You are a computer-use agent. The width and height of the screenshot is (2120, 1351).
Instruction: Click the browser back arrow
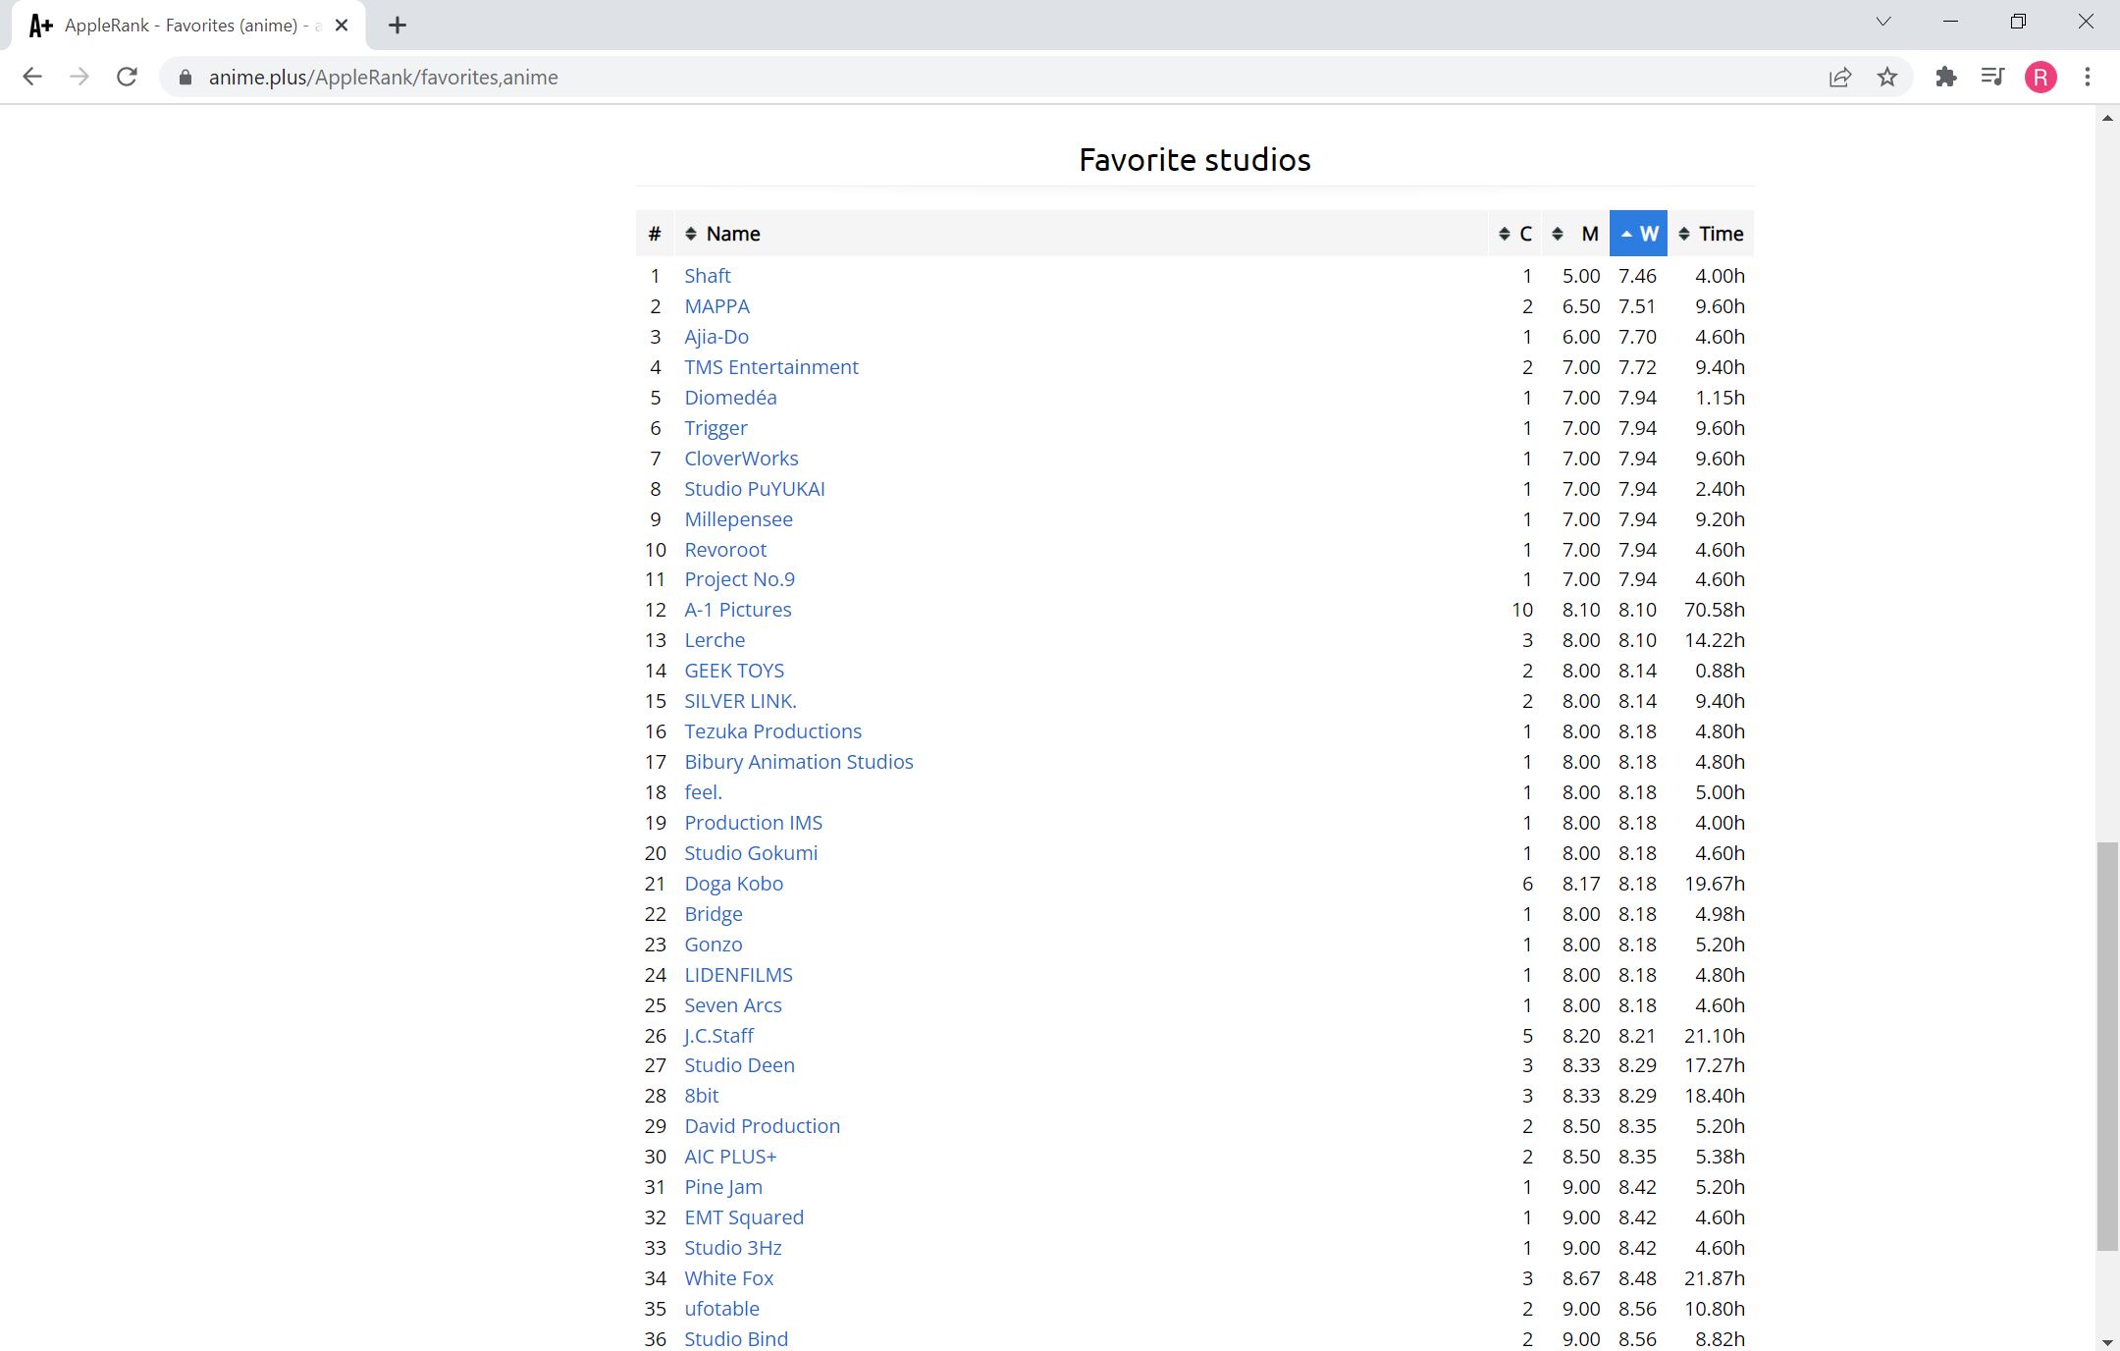[x=32, y=77]
